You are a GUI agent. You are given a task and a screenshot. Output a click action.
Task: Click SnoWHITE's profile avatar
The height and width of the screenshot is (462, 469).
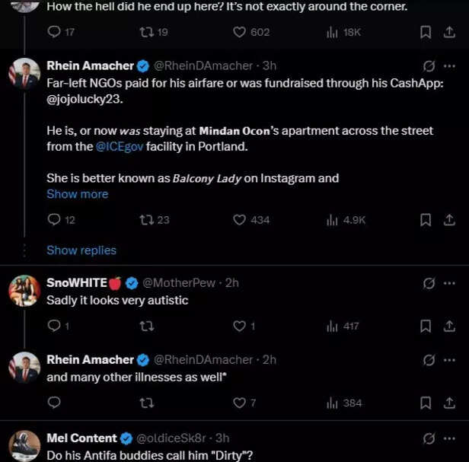tap(24, 291)
